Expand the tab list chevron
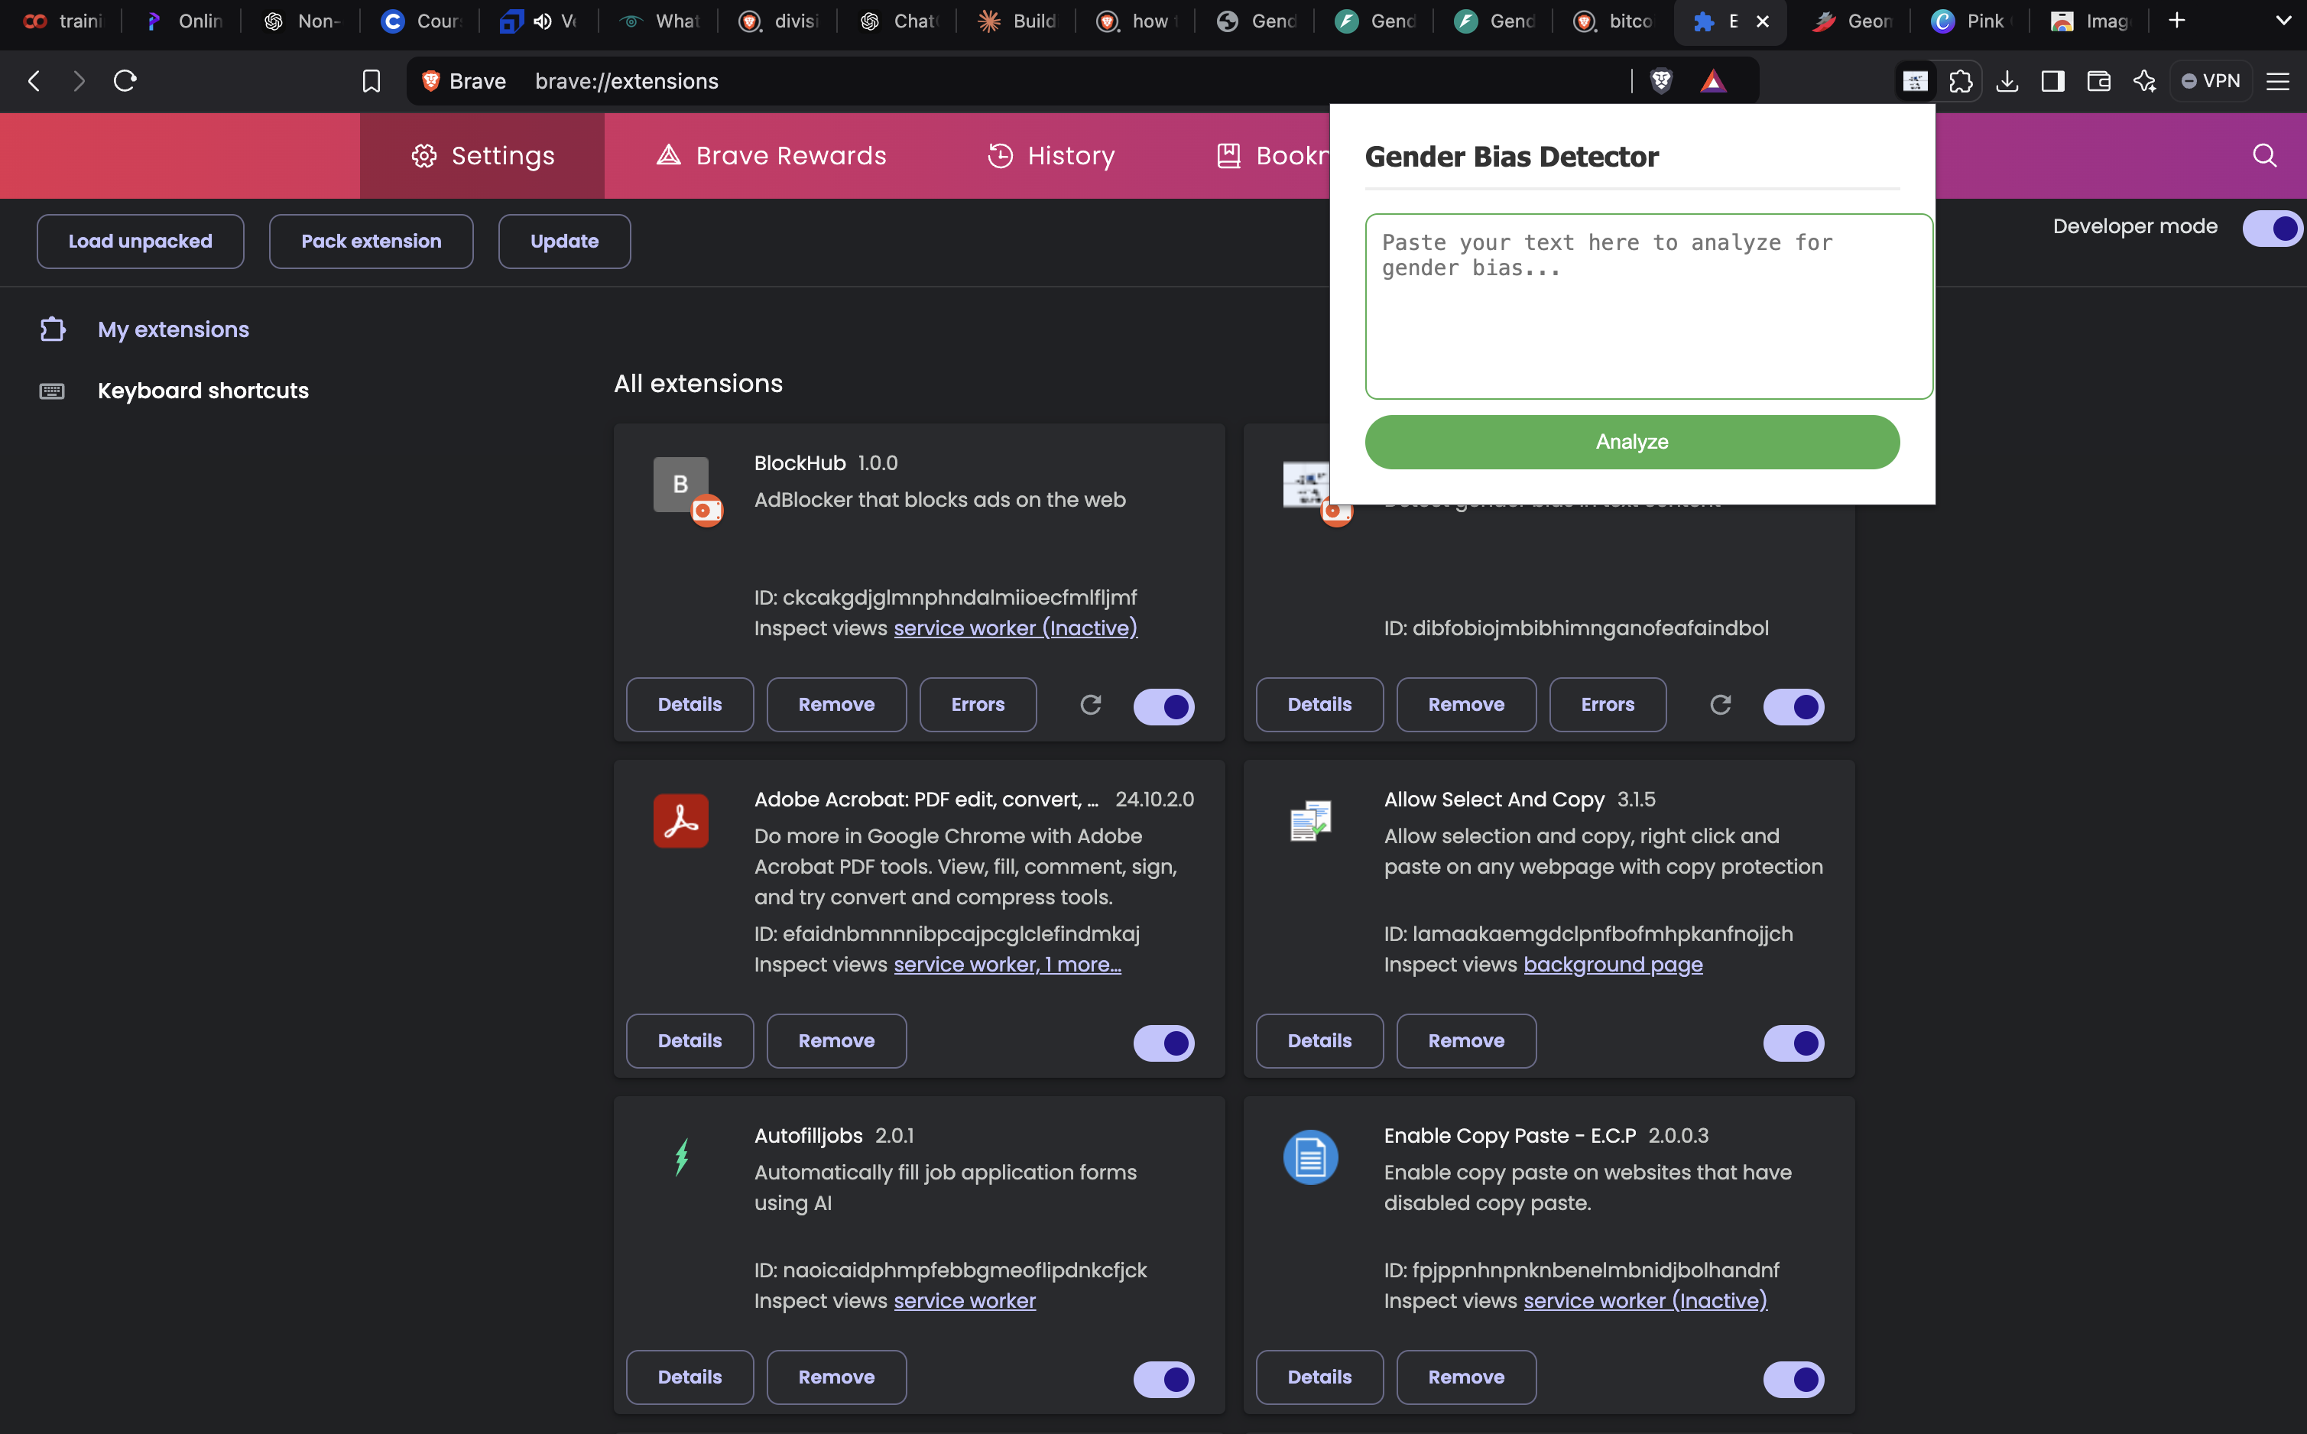The width and height of the screenshot is (2307, 1434). pos(2283,21)
